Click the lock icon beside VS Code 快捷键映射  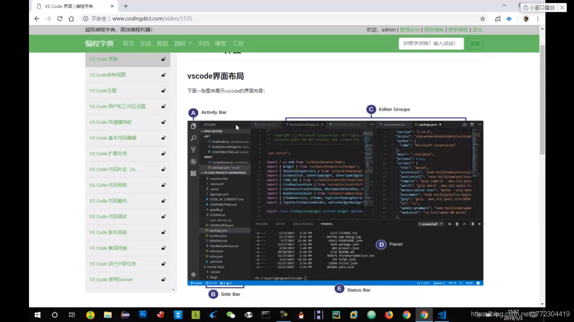click(163, 122)
